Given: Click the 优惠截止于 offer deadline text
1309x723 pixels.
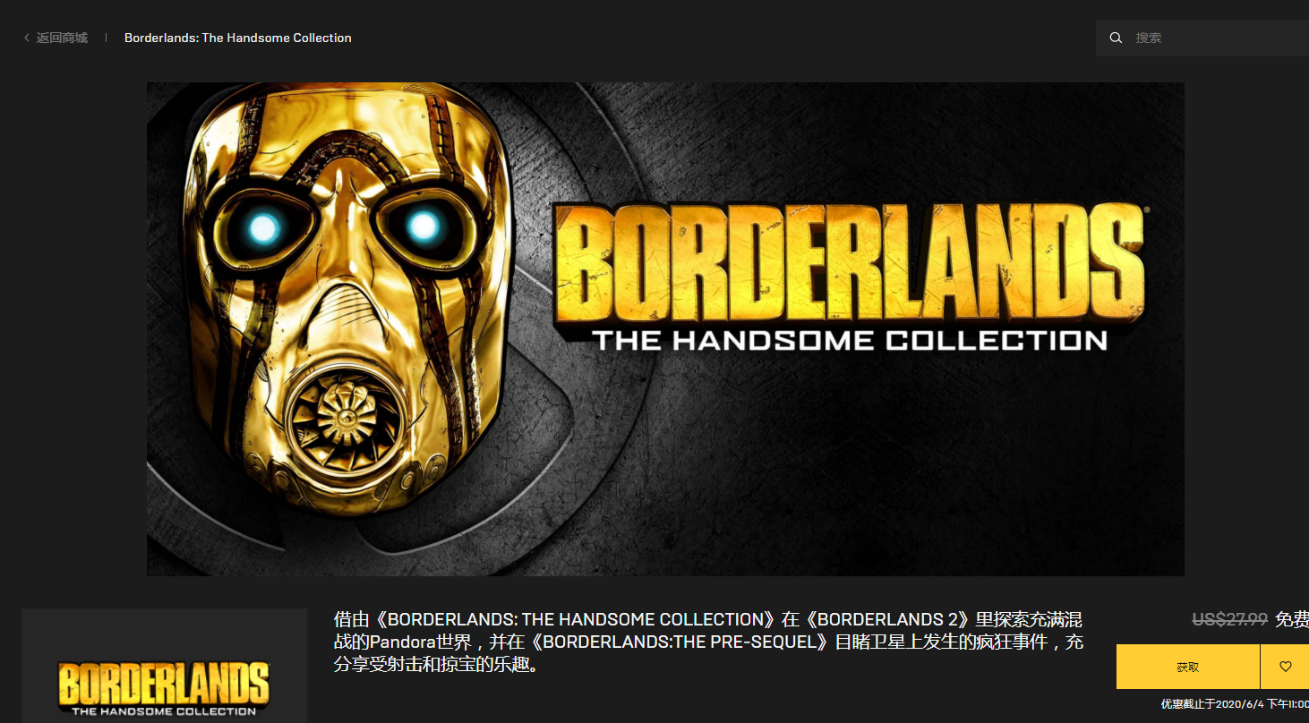Looking at the screenshot, I should [1235, 704].
